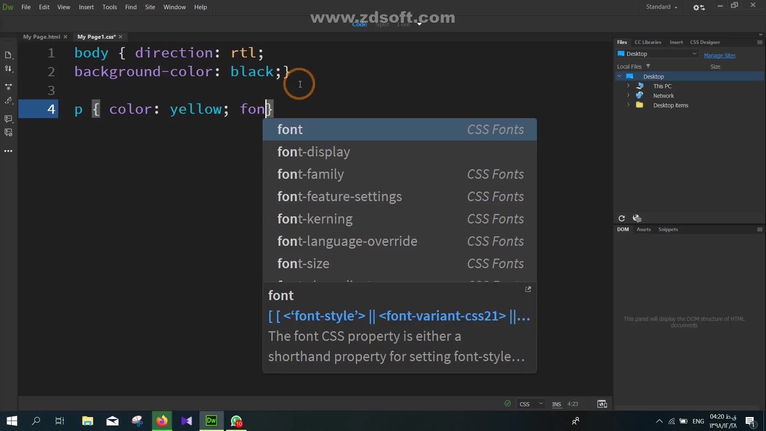766x431 pixels.
Task: Switch to the My Page.html tab
Action: click(41, 37)
